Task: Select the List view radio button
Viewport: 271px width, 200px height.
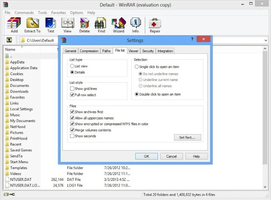Action: coord(72,66)
